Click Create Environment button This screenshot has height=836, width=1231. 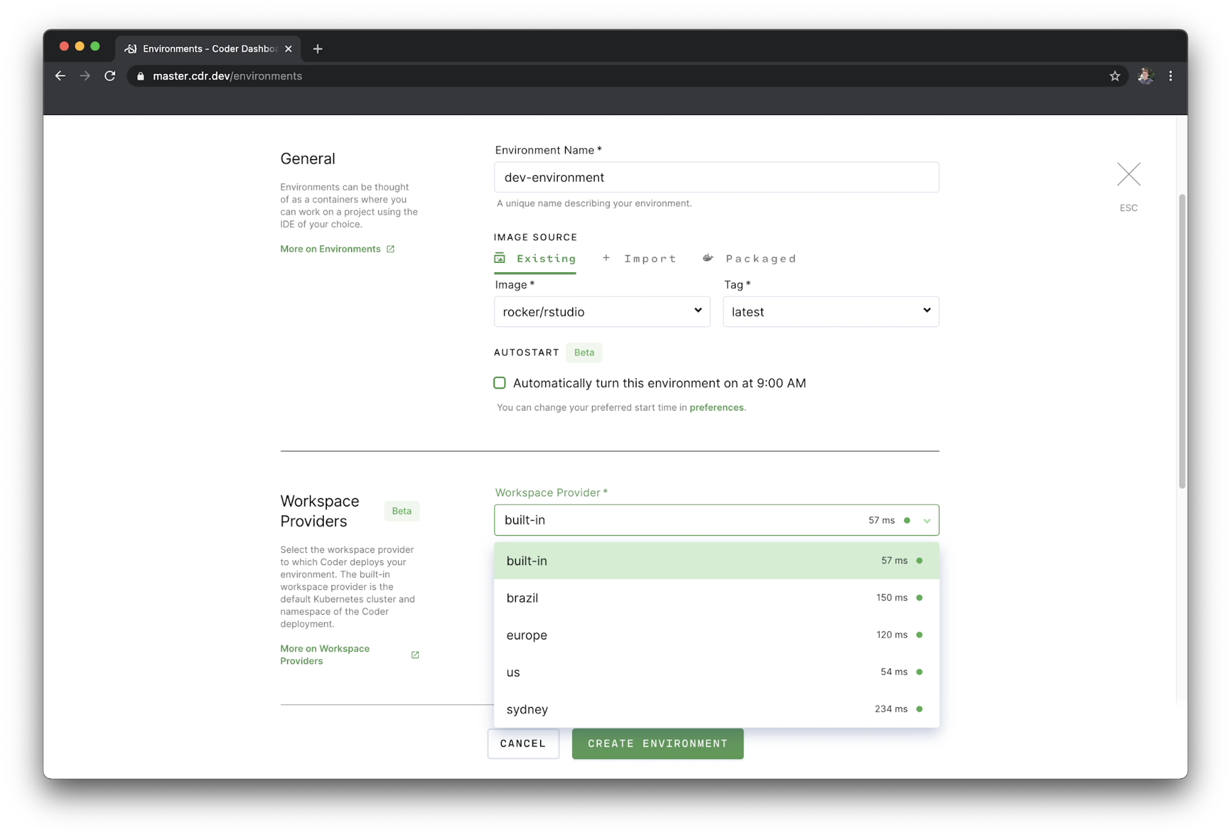coord(657,743)
